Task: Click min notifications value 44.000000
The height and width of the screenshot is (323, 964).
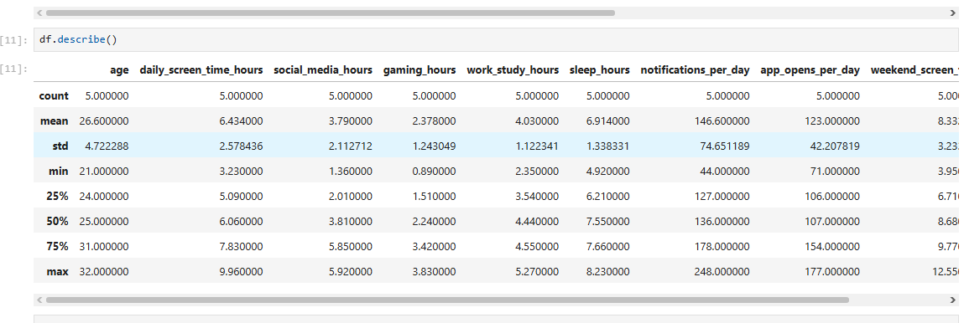Action: 725,172
